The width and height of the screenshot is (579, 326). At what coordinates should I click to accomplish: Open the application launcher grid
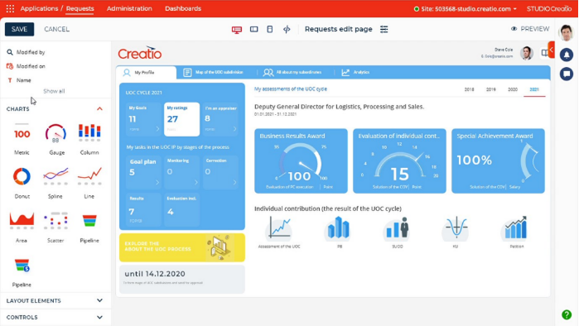10,8
